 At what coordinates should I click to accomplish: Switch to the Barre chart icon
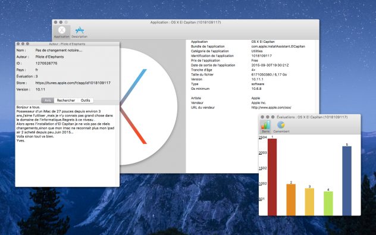[x=265, y=126]
